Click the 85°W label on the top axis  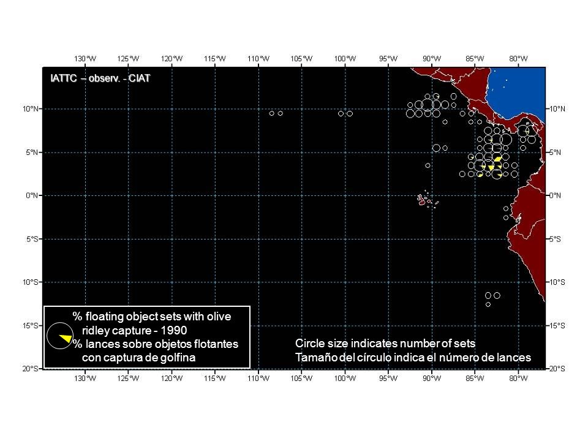click(x=475, y=59)
